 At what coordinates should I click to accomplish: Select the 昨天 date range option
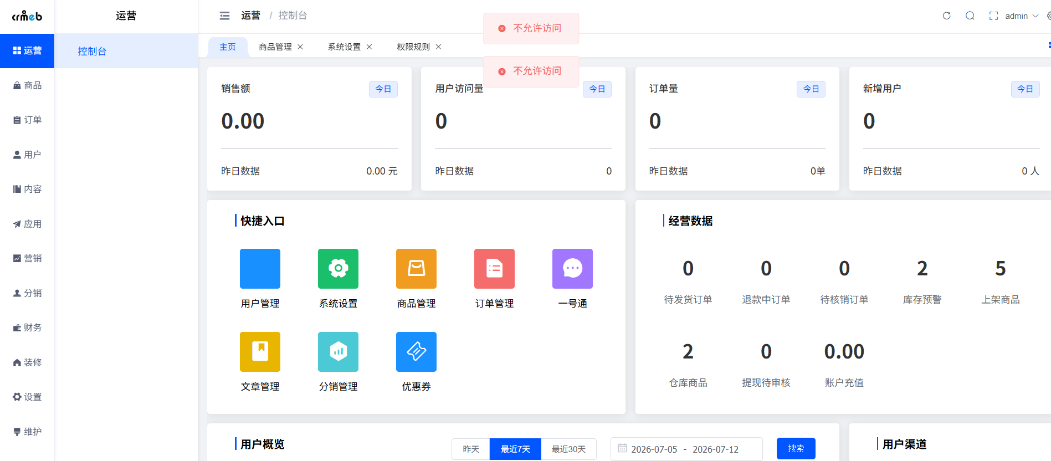pos(471,449)
